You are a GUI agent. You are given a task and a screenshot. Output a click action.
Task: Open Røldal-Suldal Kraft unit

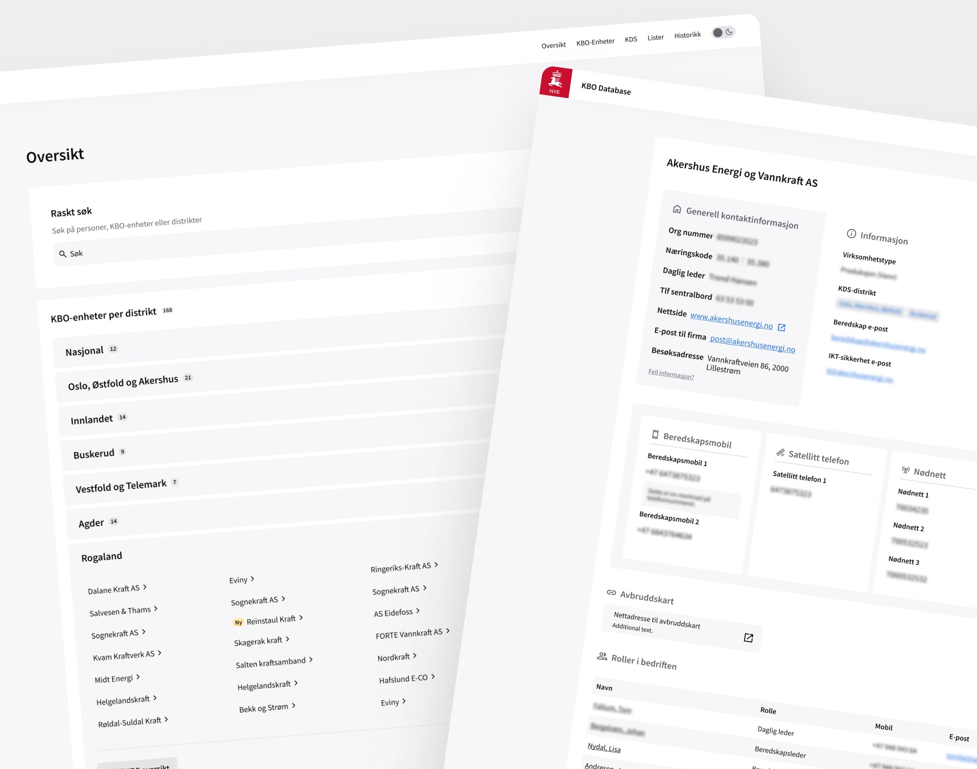click(133, 722)
